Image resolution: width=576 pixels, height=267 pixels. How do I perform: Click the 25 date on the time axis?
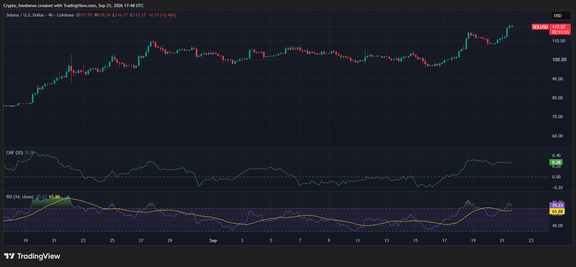[112, 241]
